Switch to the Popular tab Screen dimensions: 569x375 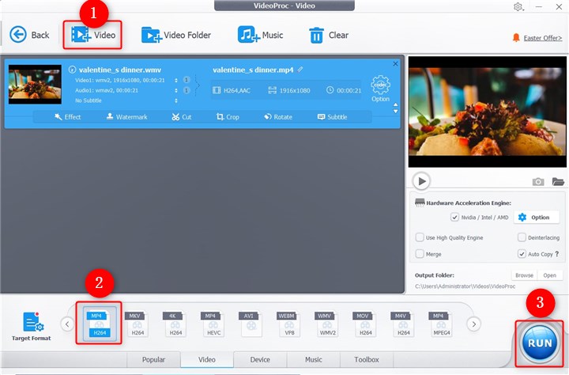[x=153, y=359]
